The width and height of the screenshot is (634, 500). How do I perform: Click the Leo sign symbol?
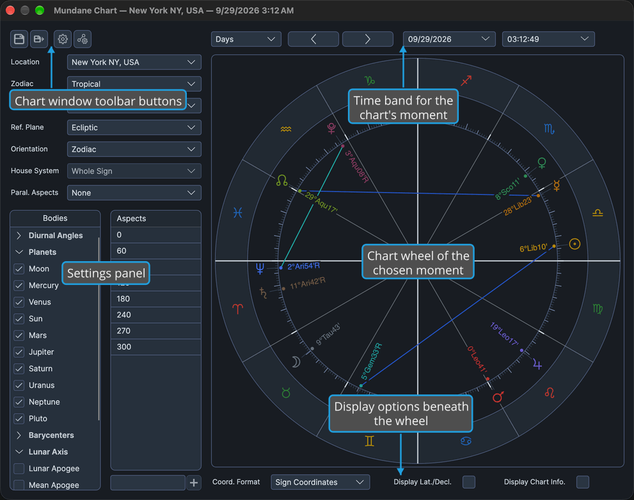tap(550, 392)
